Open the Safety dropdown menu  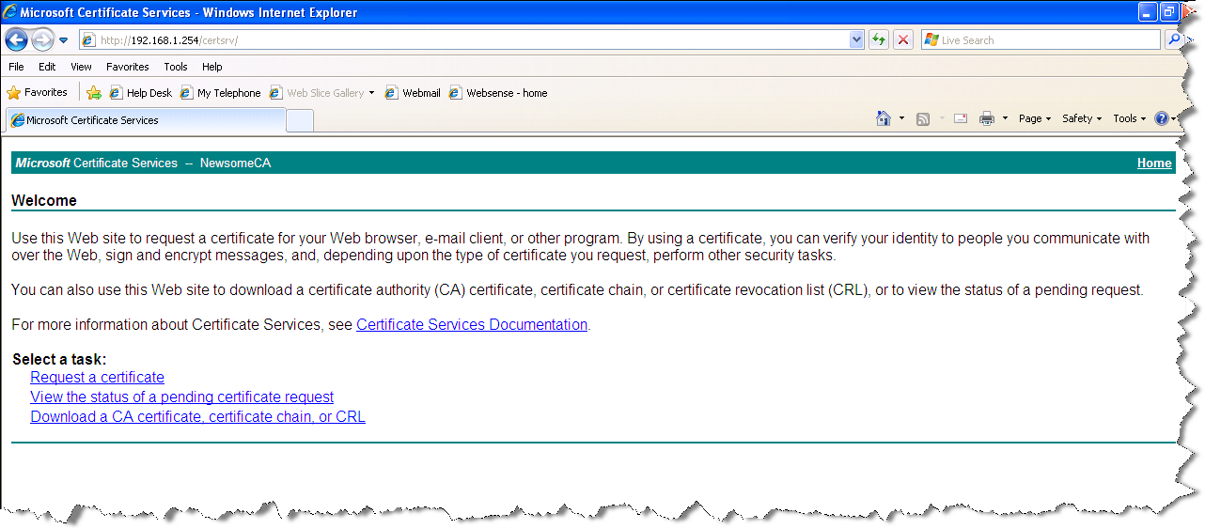click(1082, 118)
